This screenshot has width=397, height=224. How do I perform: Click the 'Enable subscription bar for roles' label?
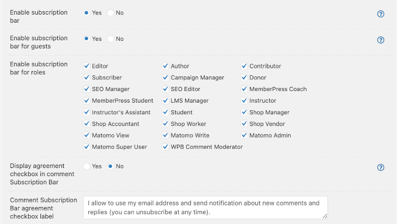[x=39, y=68]
